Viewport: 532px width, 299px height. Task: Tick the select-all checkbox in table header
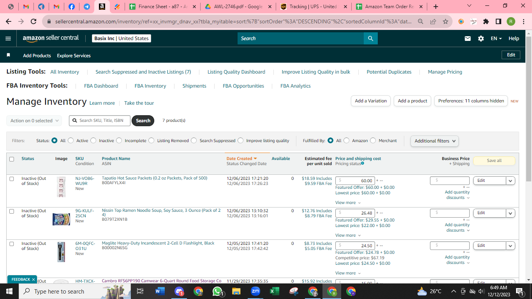tap(12, 159)
